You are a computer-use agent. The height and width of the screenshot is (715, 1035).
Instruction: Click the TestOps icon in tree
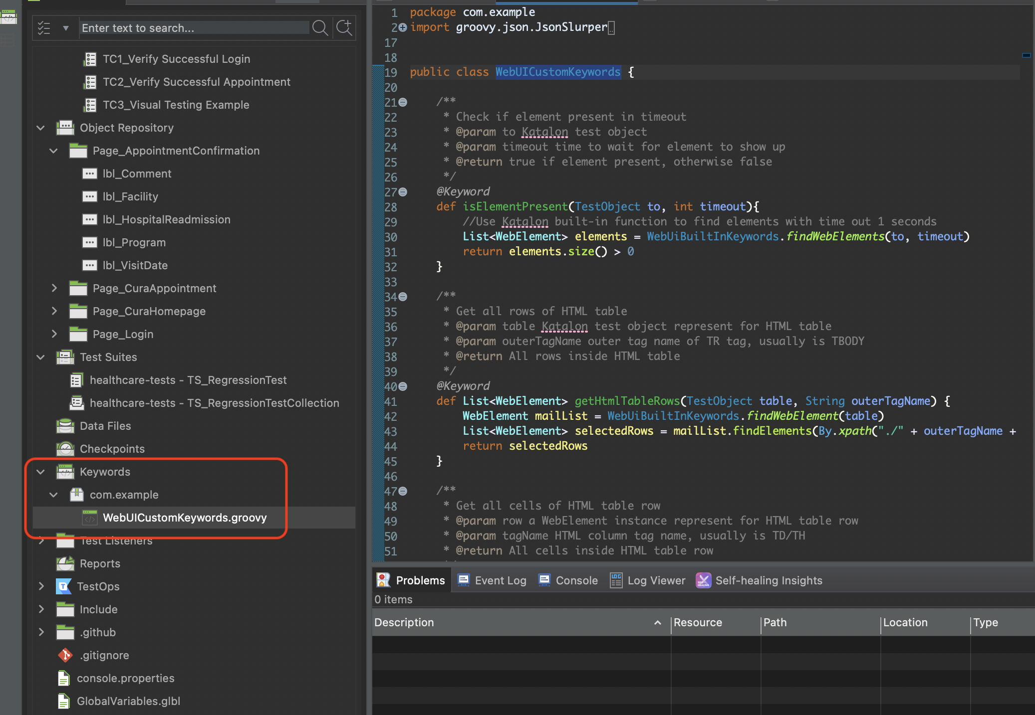click(x=64, y=586)
